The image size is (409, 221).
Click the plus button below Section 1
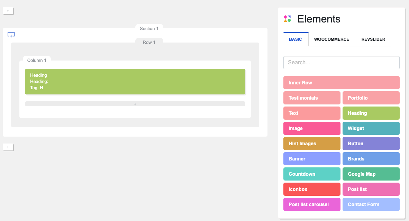coord(8,147)
